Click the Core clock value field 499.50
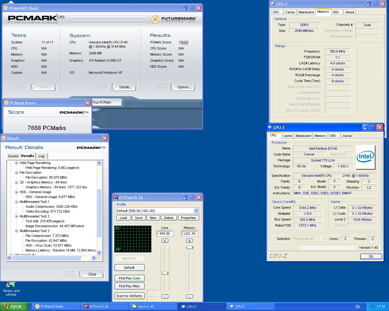This screenshot has height=311, width=389. point(165,234)
